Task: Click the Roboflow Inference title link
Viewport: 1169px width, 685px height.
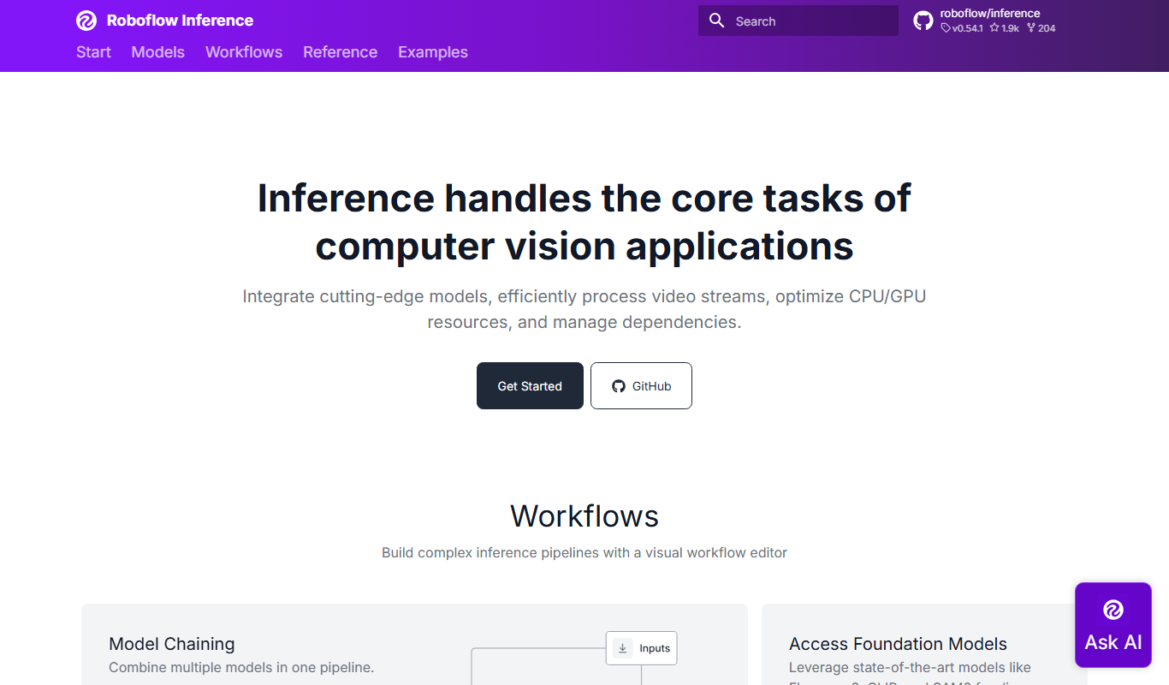Action: tap(180, 21)
